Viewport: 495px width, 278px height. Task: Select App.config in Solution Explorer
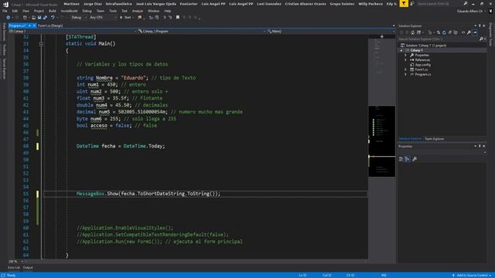423,65
